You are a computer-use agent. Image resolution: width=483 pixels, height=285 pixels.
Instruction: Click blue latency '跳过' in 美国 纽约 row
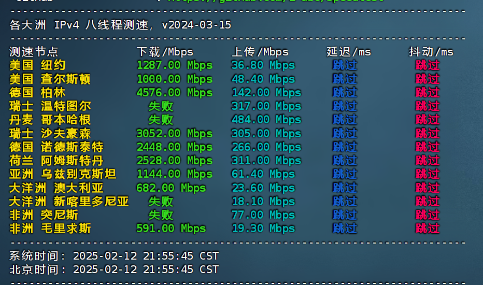click(345, 65)
